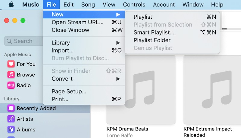Click the Albums stack icon
The height and width of the screenshot is (138, 241).
tap(11, 129)
